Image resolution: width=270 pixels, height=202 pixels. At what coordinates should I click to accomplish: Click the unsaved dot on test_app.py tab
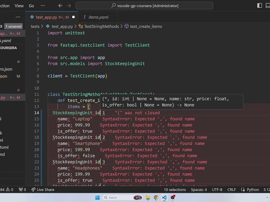tap(73, 17)
